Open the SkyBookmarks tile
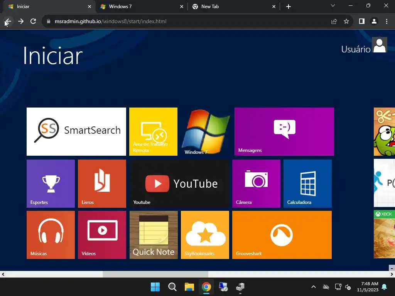This screenshot has height=296, width=395. tap(205, 235)
